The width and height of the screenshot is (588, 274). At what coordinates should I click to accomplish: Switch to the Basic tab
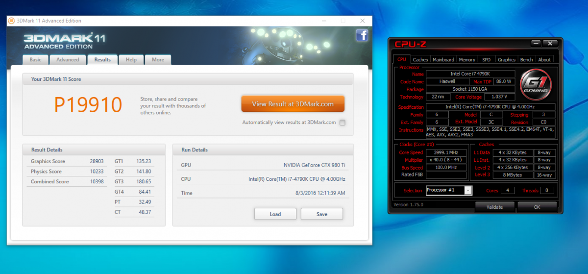coord(35,60)
